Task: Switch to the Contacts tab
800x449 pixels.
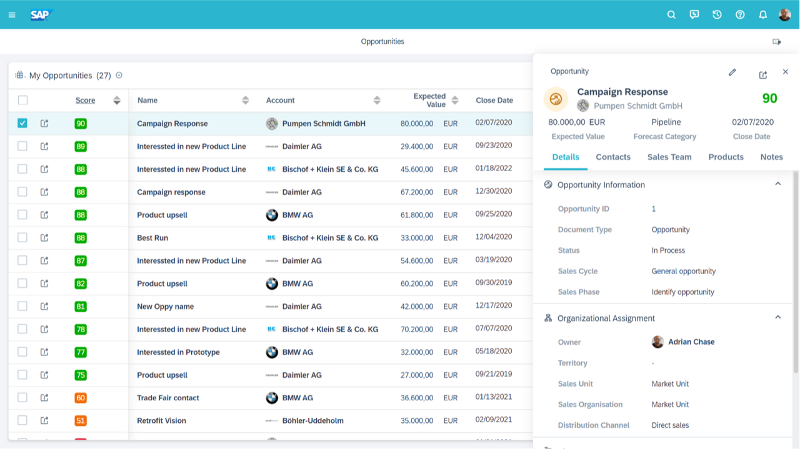Action: [x=612, y=157]
